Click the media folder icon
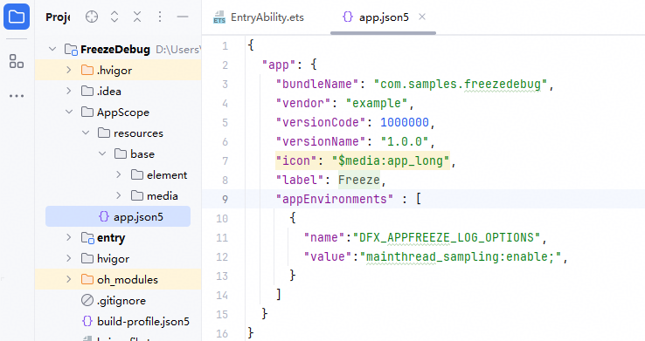The height and width of the screenshot is (341, 645). pyautogui.click(x=137, y=195)
